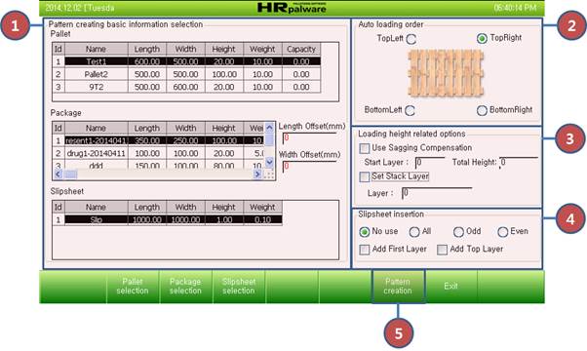Check Add First Layer option
This screenshot has width=587, height=351.
[x=365, y=250]
